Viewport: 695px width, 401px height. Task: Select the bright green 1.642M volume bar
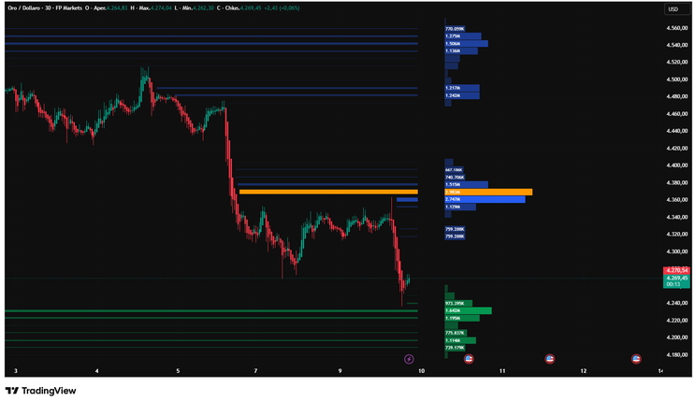pyautogui.click(x=468, y=311)
